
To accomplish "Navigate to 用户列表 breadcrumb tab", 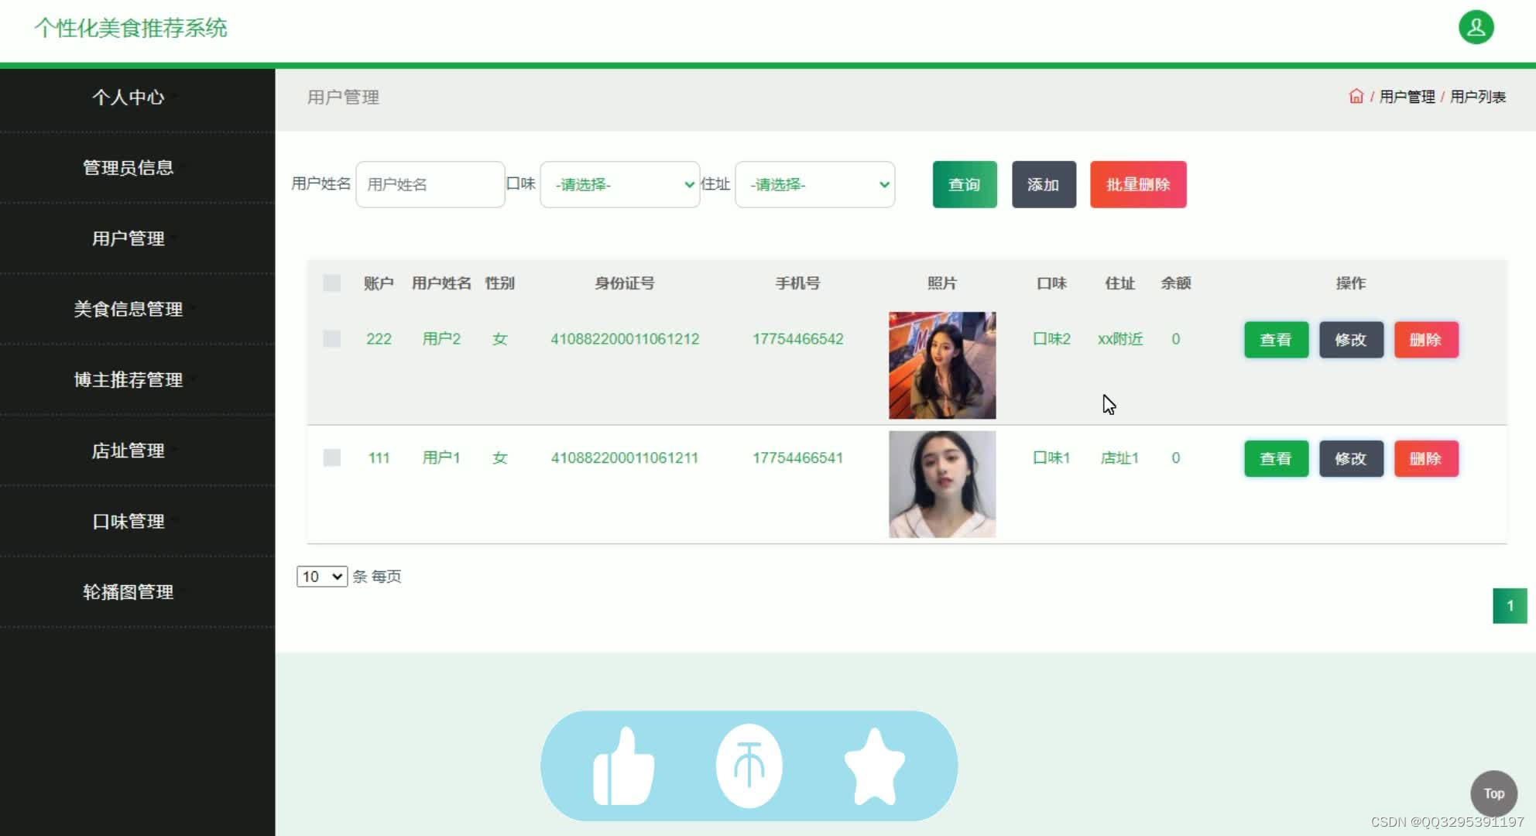I will 1479,96.
